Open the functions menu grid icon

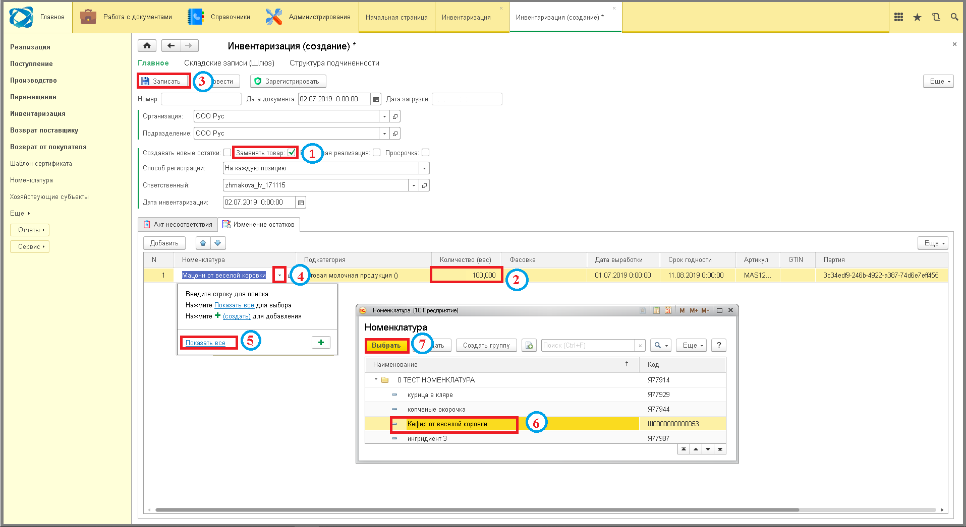pyautogui.click(x=898, y=17)
